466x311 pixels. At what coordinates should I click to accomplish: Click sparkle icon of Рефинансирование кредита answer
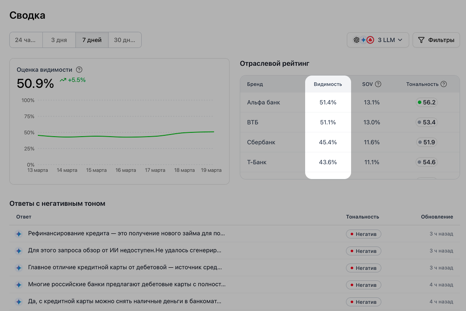coord(19,234)
